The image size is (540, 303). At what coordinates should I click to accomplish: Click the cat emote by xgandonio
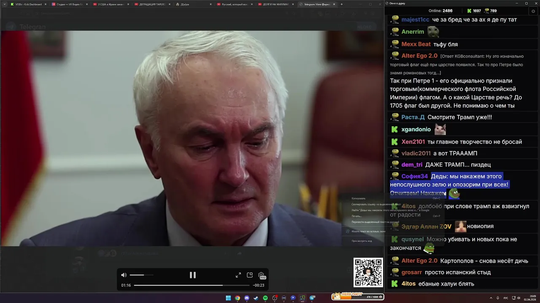pos(440,129)
